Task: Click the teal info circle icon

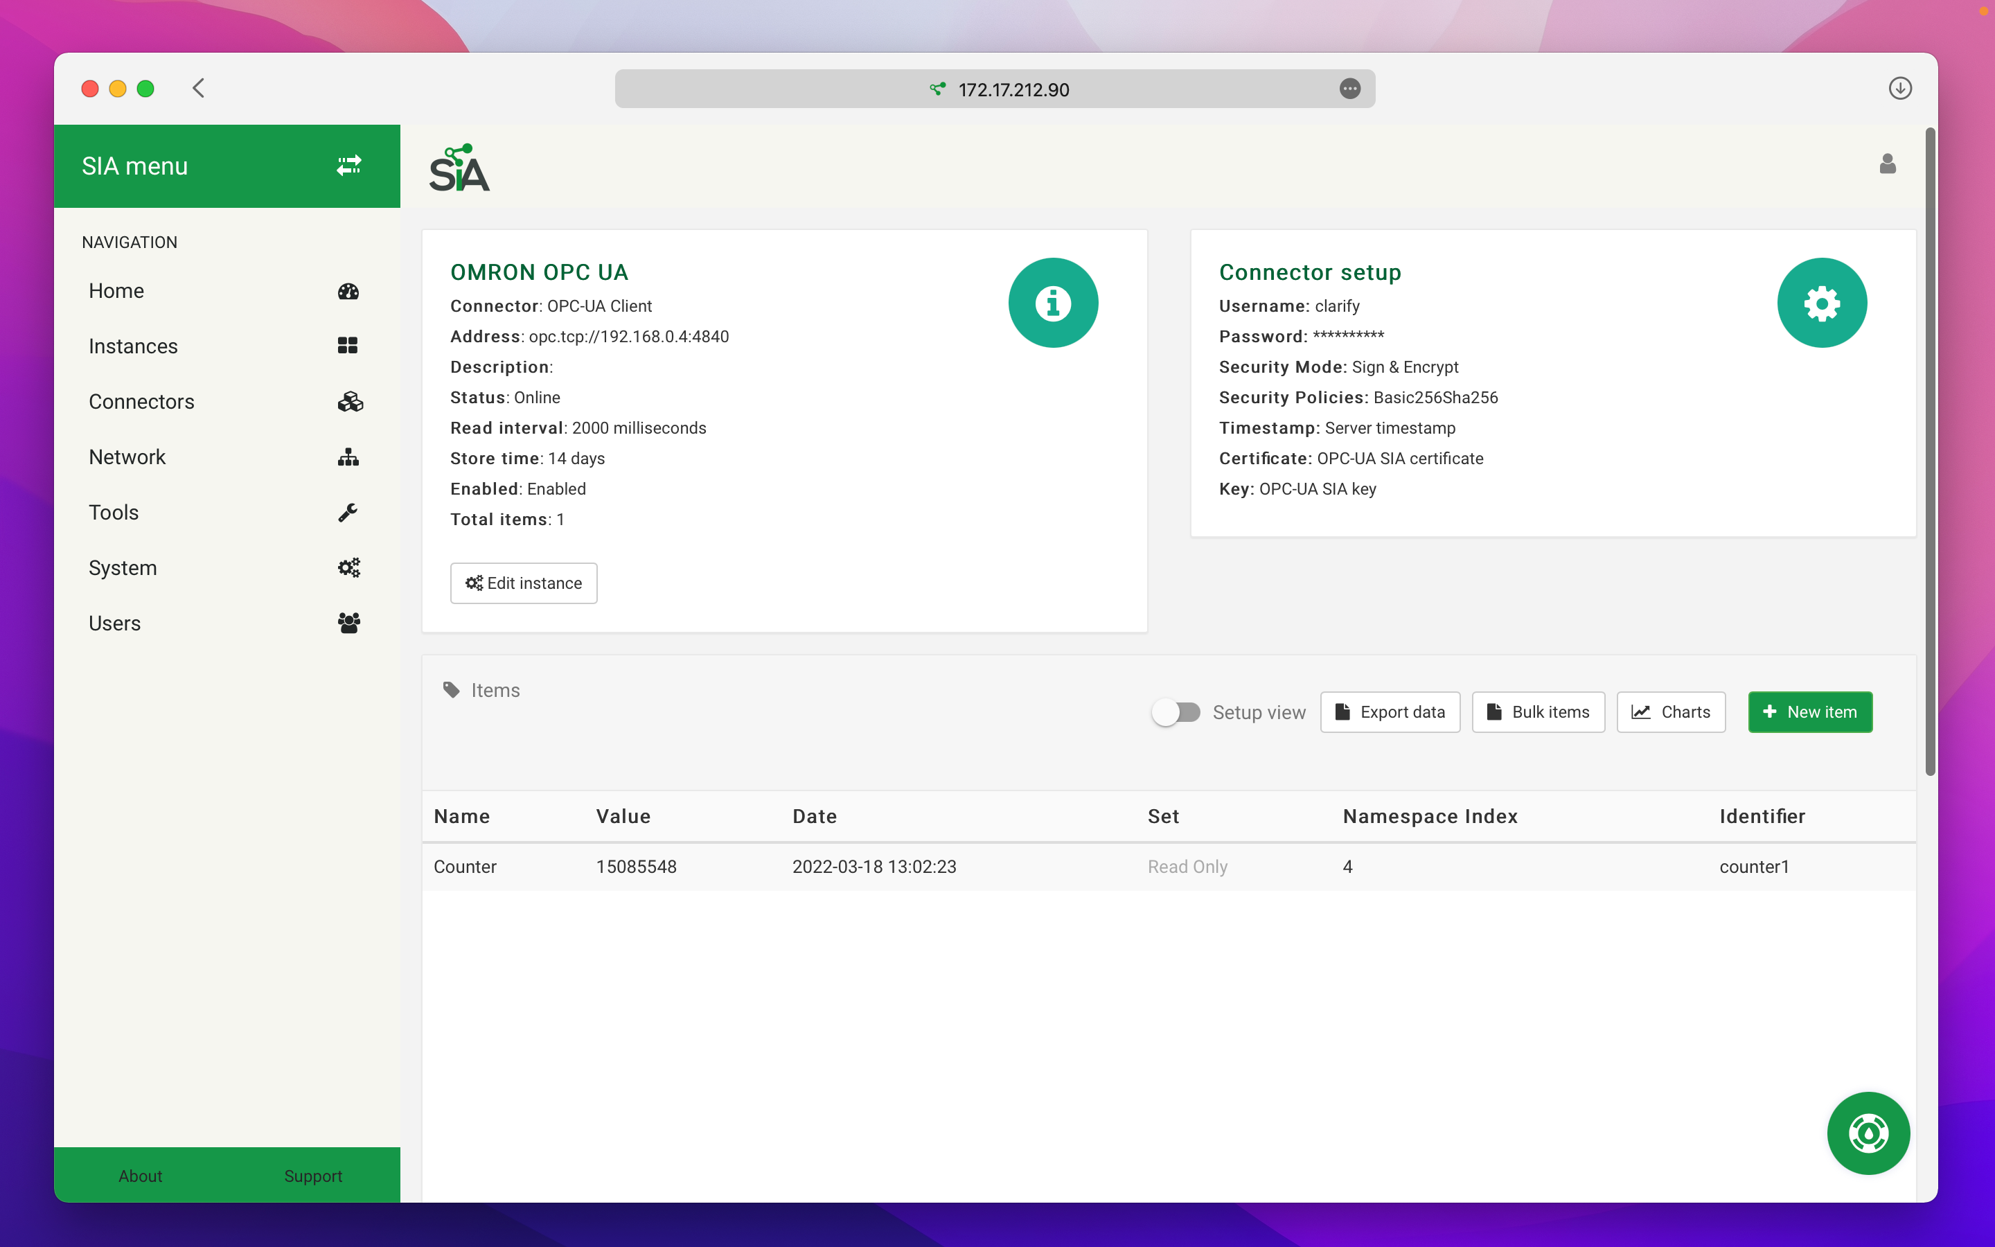Action: click(x=1053, y=303)
